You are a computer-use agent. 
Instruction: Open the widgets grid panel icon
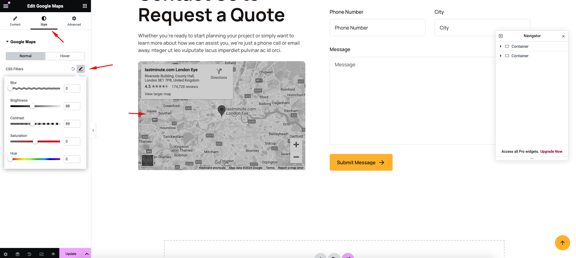85,6
